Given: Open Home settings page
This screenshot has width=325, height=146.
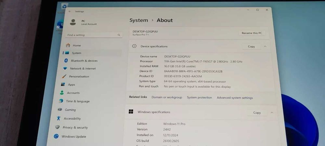Looking at the screenshot, I should click(77, 45).
